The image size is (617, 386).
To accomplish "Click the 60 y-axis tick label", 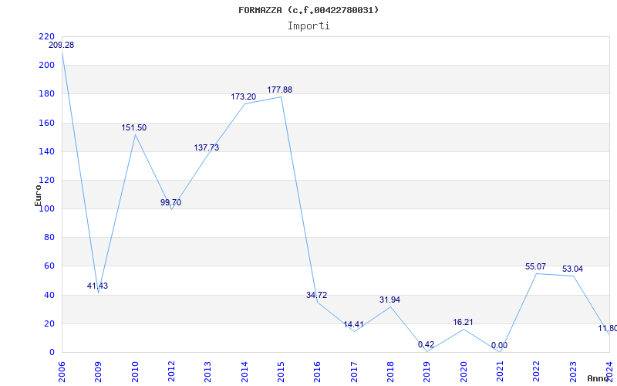I will [x=49, y=266].
